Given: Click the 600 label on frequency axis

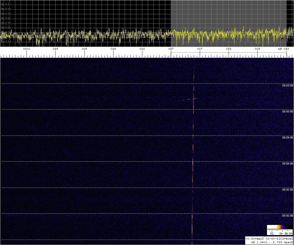Looking at the screenshot, I should click(257, 49).
